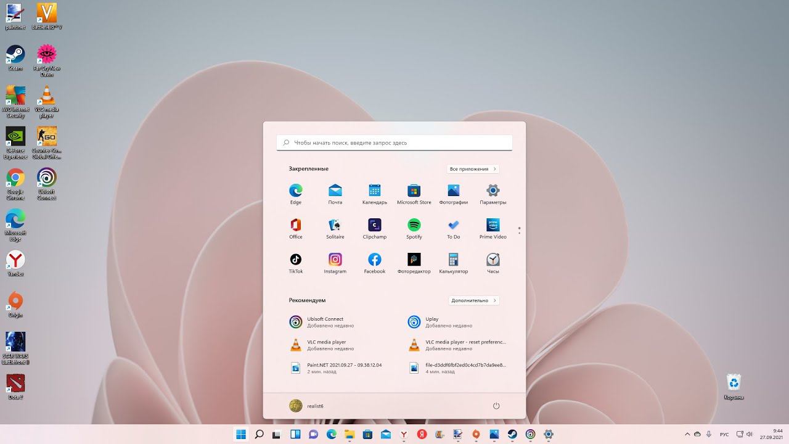Open the Steam taskbar icon
The width and height of the screenshot is (789, 444).
(x=512, y=434)
